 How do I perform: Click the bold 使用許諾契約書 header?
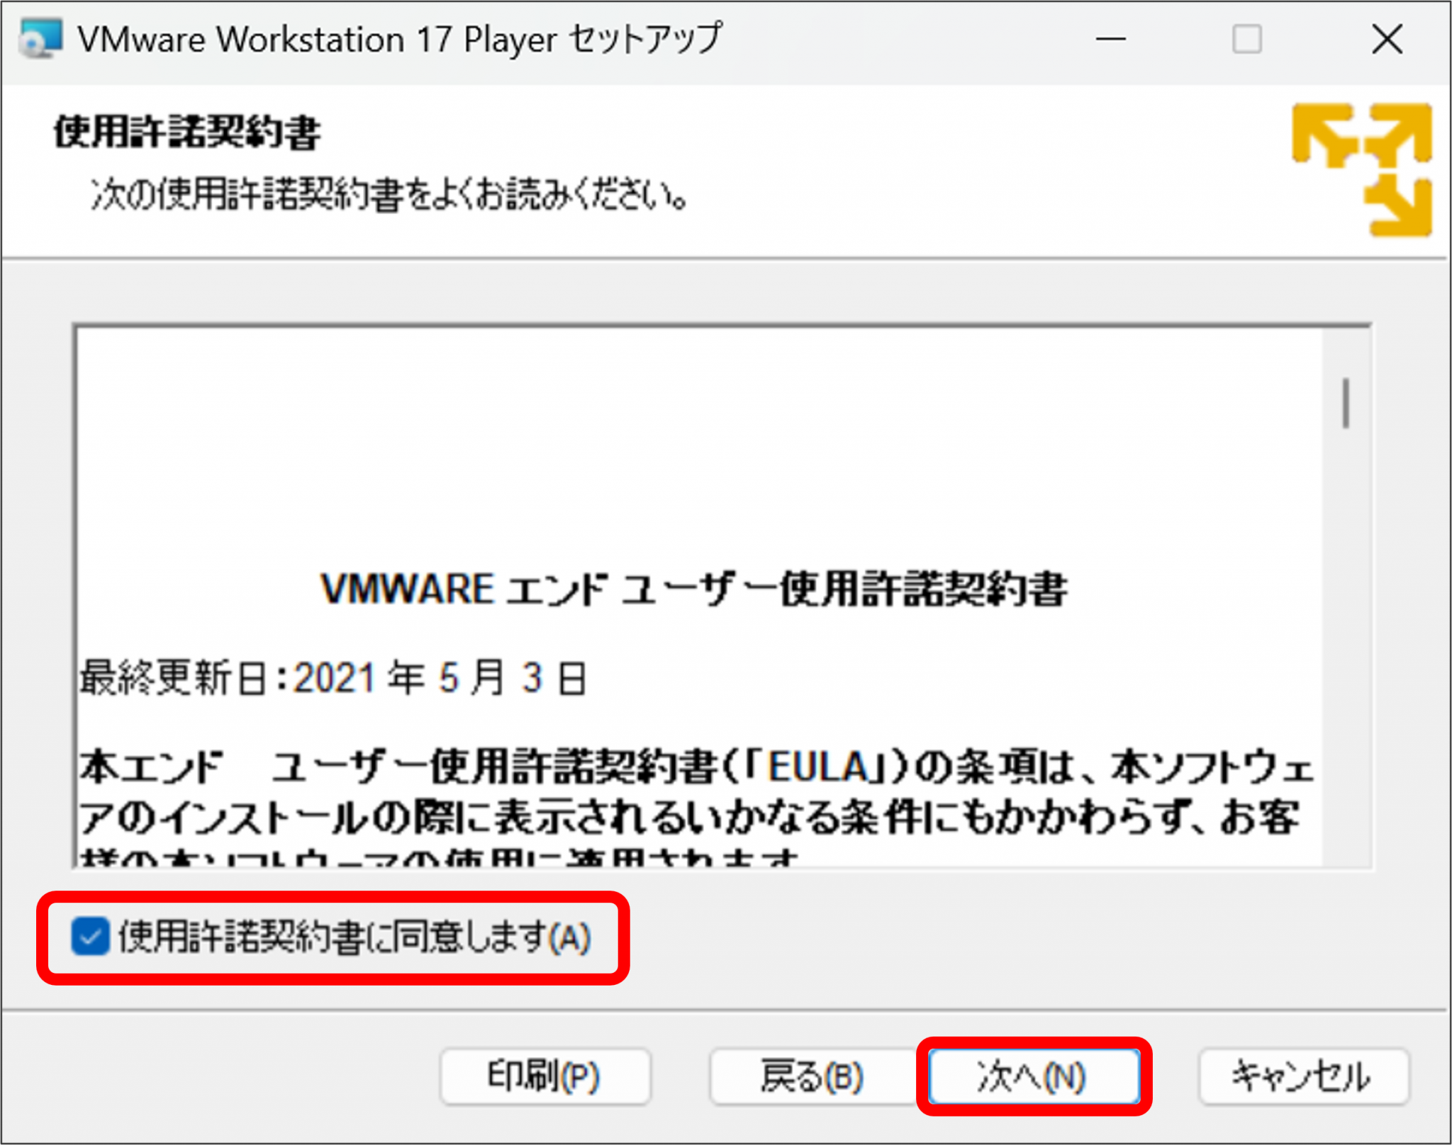[x=187, y=132]
